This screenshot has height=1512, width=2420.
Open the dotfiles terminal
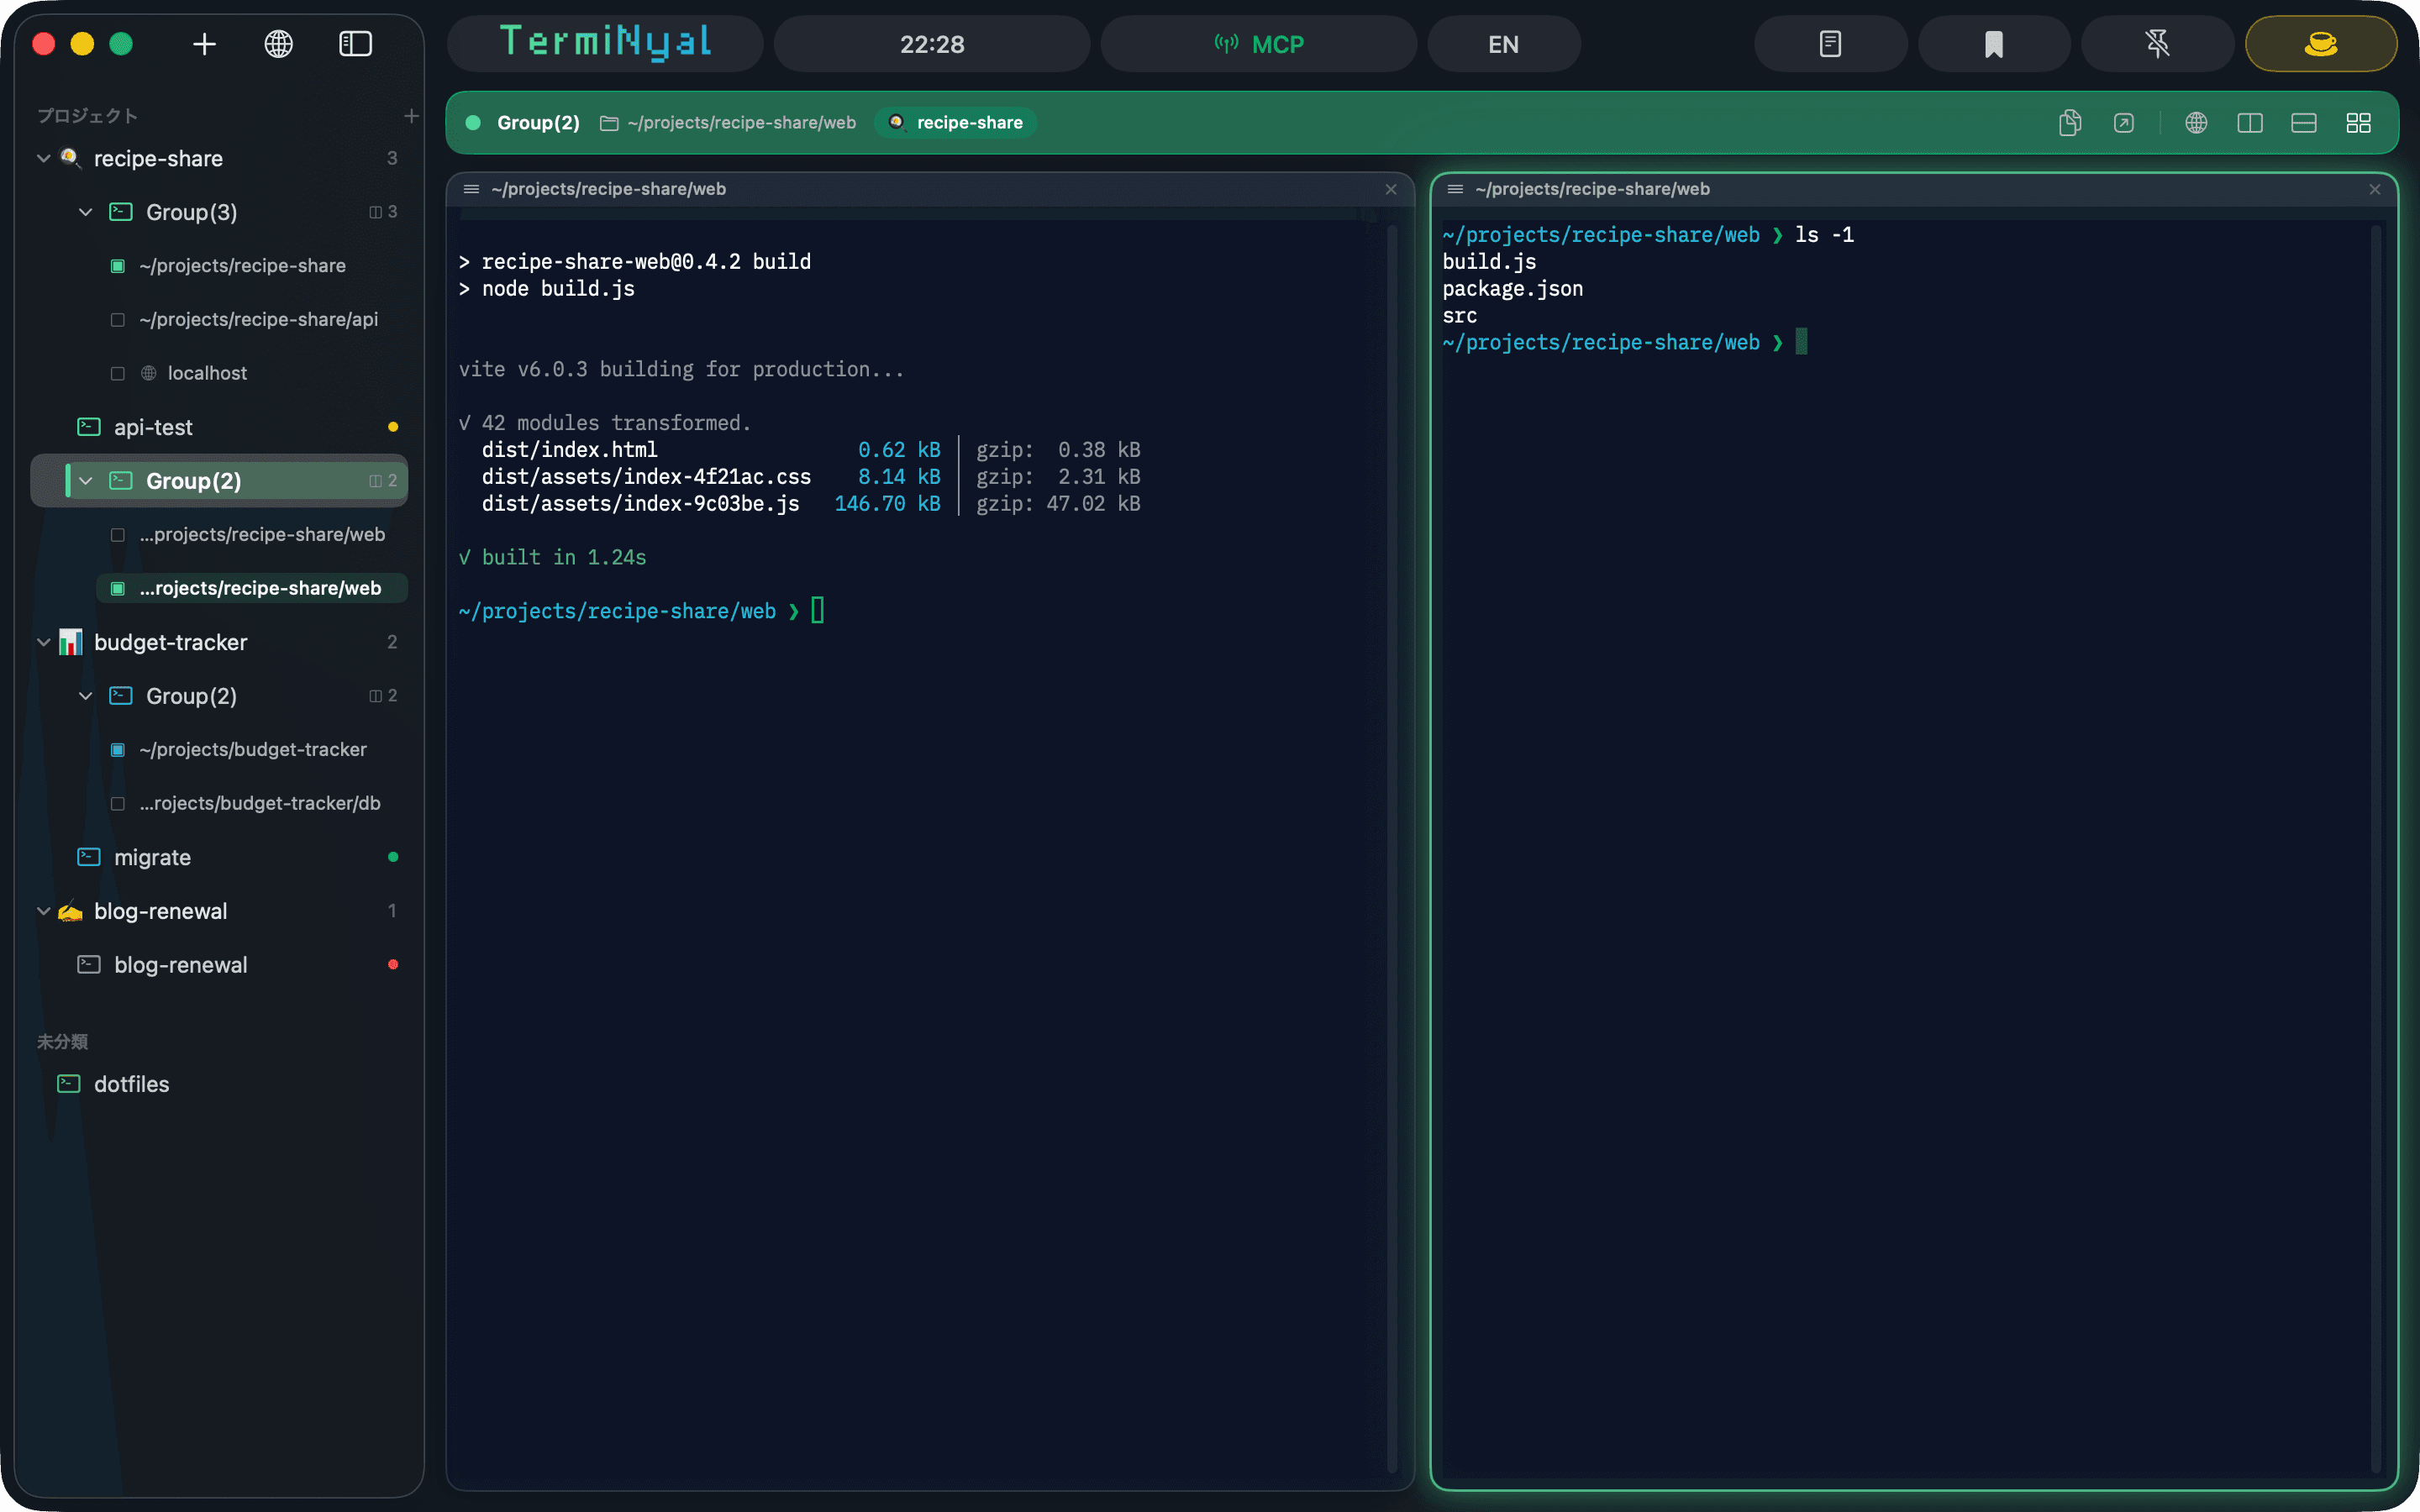(131, 1084)
